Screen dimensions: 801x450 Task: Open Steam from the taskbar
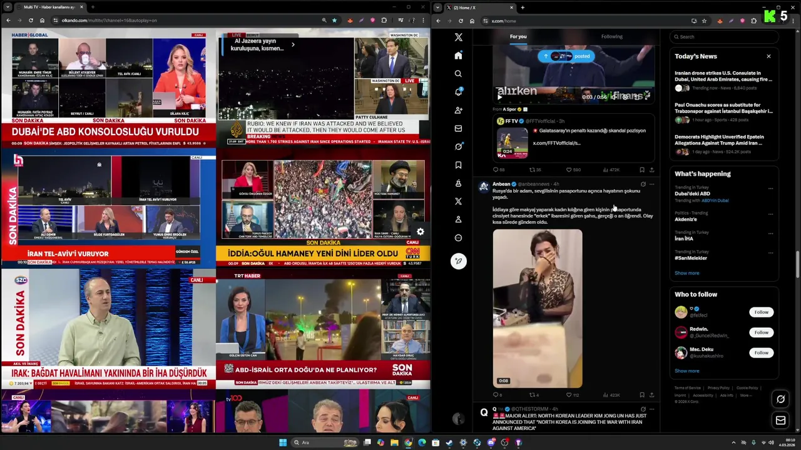(449, 442)
